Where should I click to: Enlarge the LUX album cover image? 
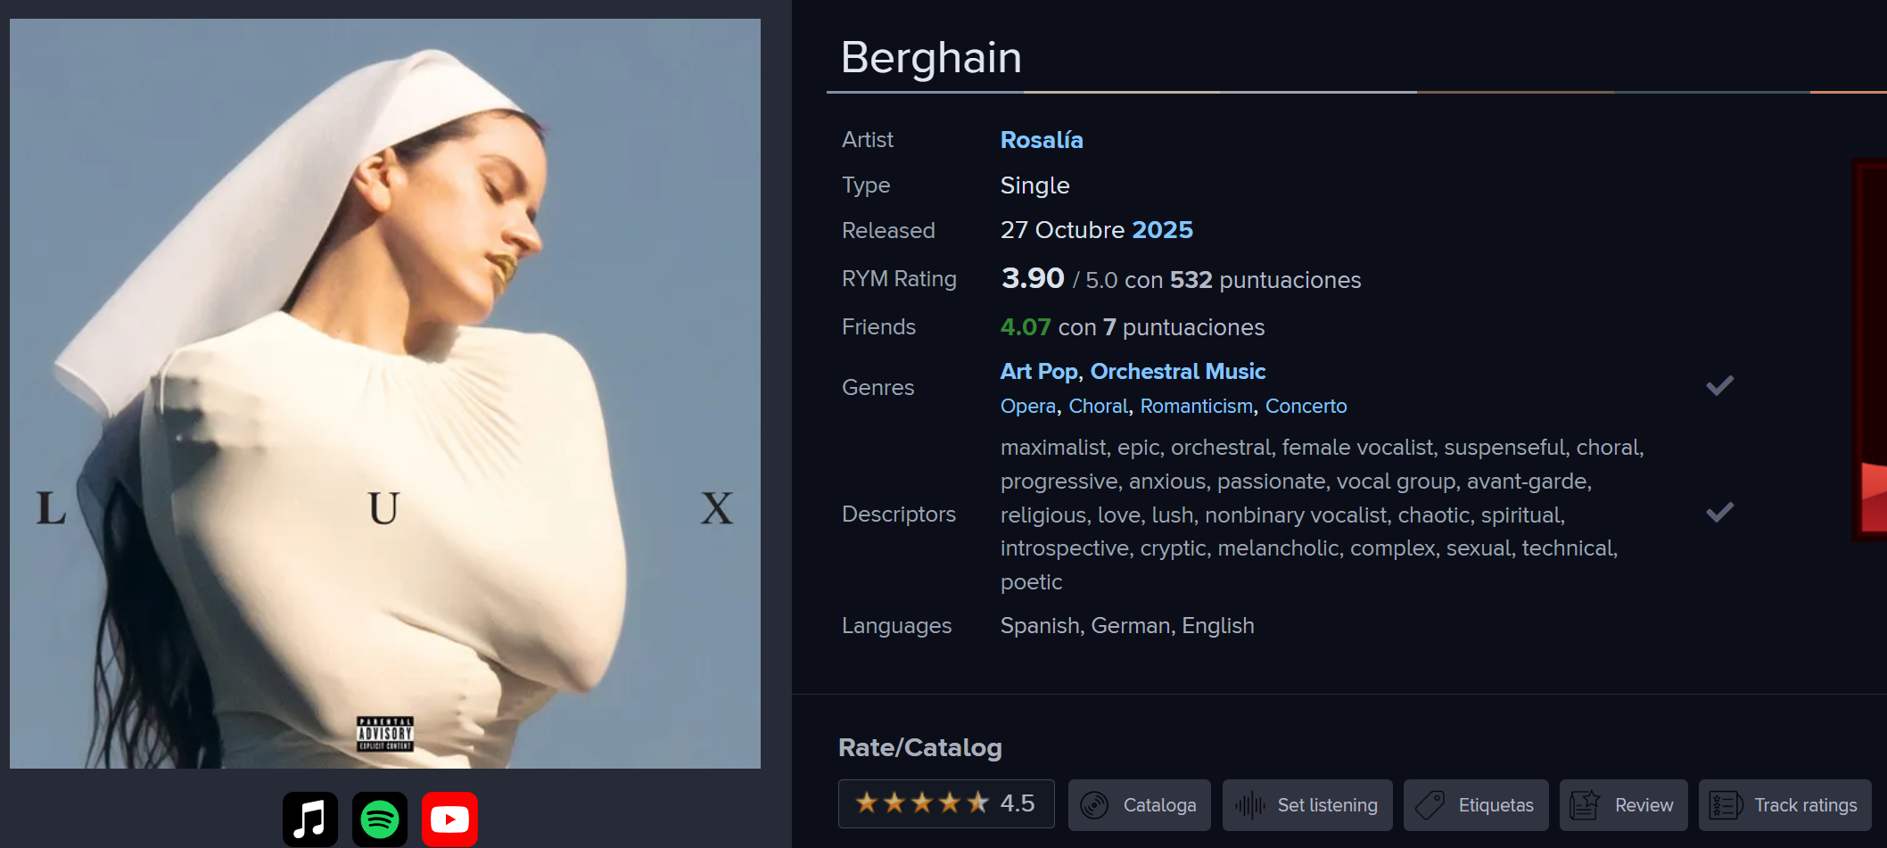385,393
